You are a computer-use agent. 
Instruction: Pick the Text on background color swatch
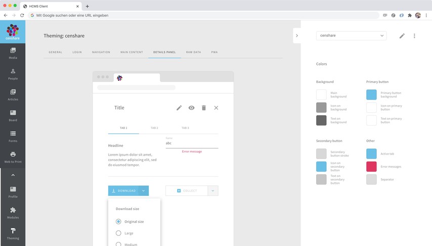(321, 121)
